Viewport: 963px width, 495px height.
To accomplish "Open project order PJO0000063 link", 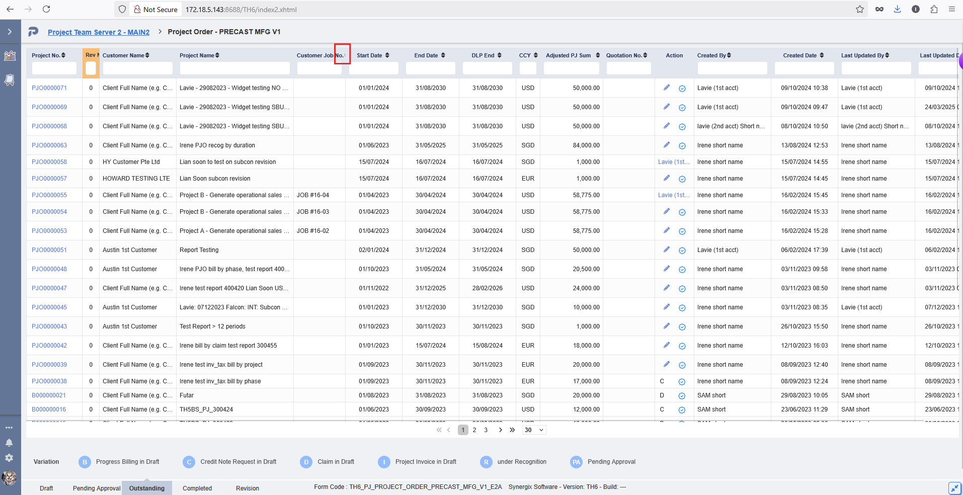I will coord(49,145).
